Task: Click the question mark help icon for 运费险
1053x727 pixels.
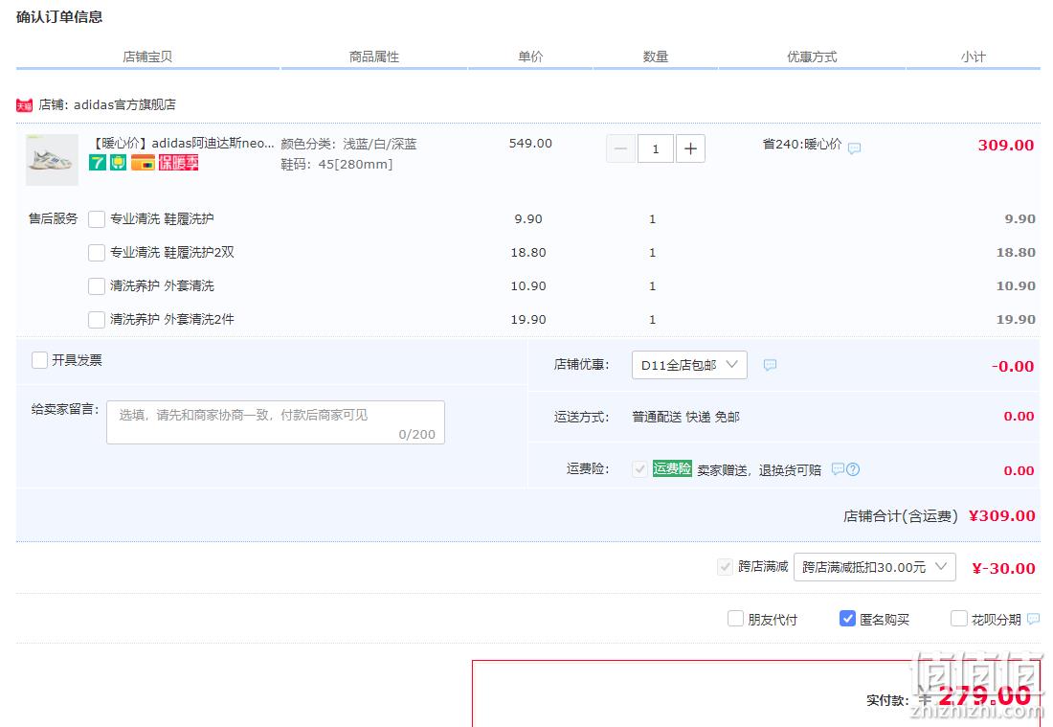Action: click(853, 469)
